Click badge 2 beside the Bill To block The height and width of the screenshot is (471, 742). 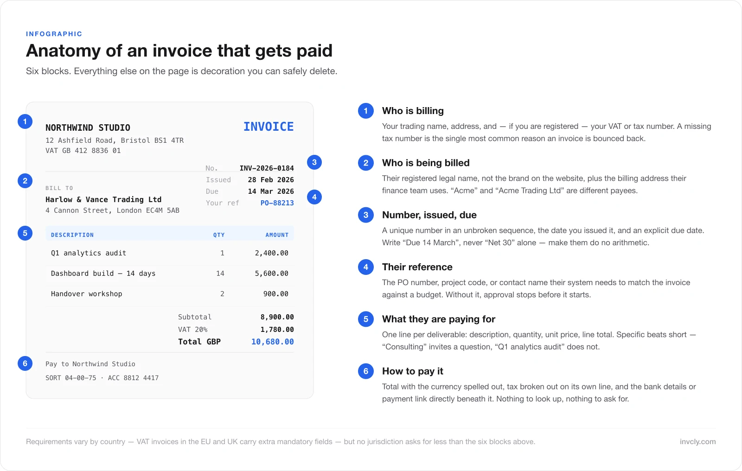click(x=25, y=181)
